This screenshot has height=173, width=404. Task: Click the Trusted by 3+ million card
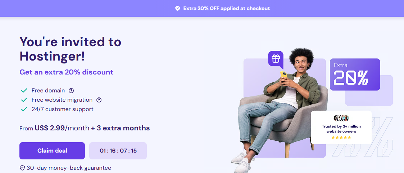pos(341,128)
